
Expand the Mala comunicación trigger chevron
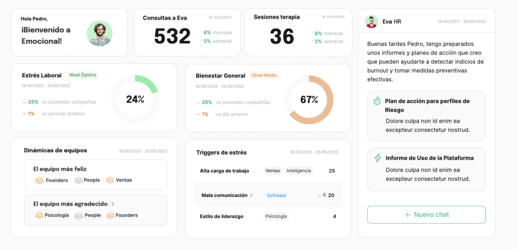point(251,195)
